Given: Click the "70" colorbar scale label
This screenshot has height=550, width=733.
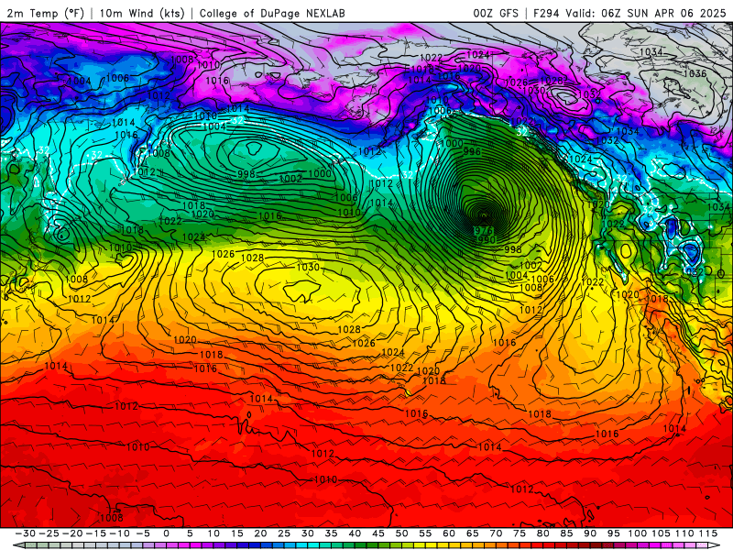Looking at the screenshot, I should [x=496, y=533].
